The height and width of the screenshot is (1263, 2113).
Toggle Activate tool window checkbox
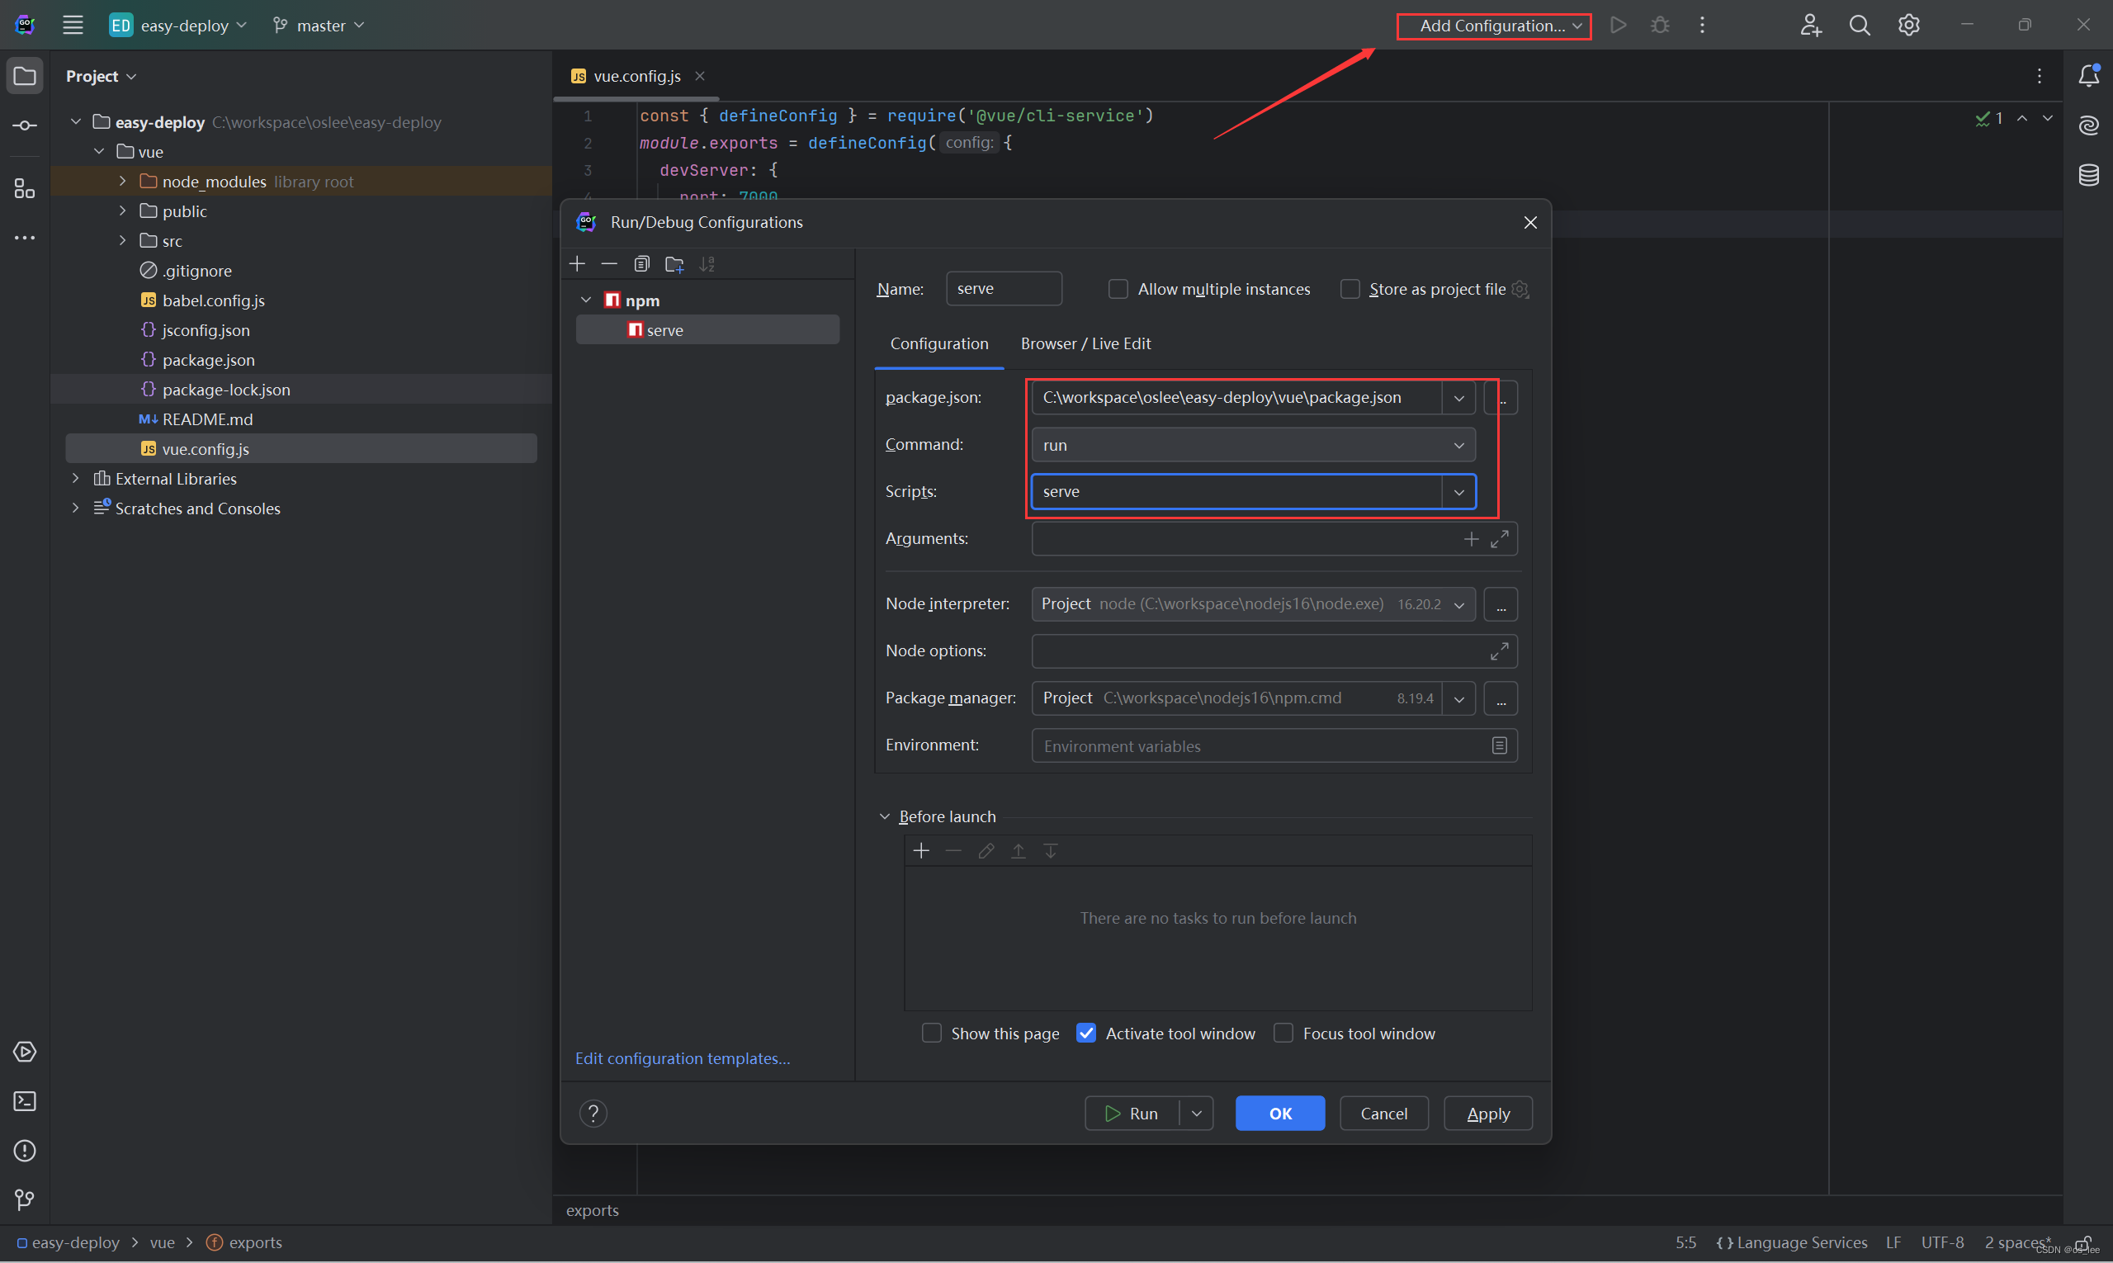[1086, 1033]
